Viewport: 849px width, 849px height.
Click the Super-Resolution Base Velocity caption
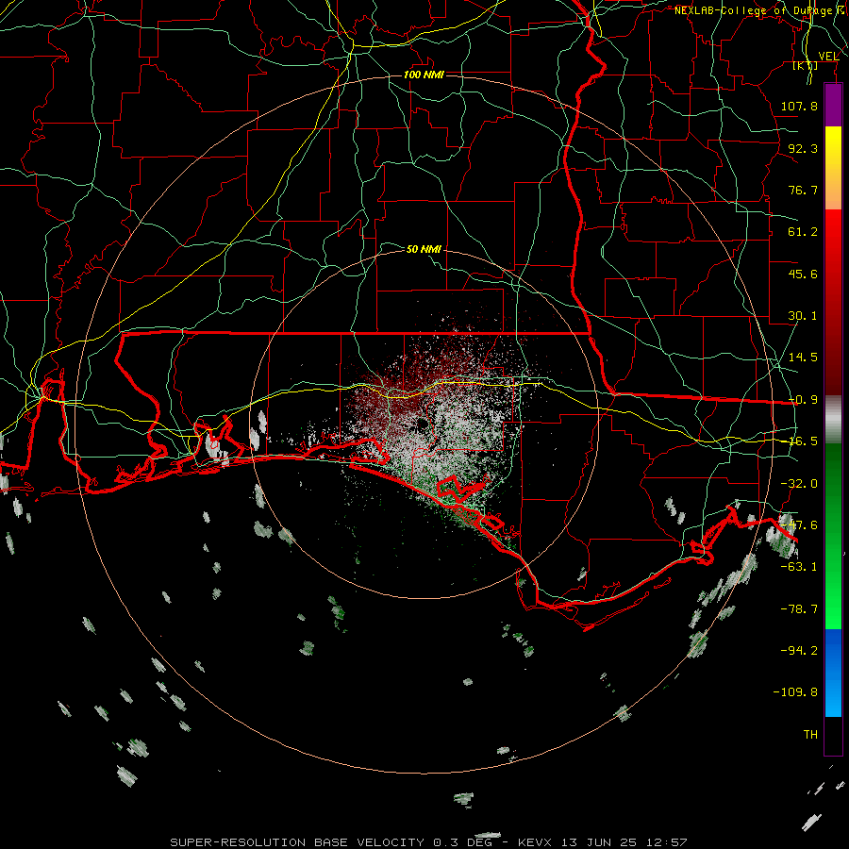coord(429,842)
